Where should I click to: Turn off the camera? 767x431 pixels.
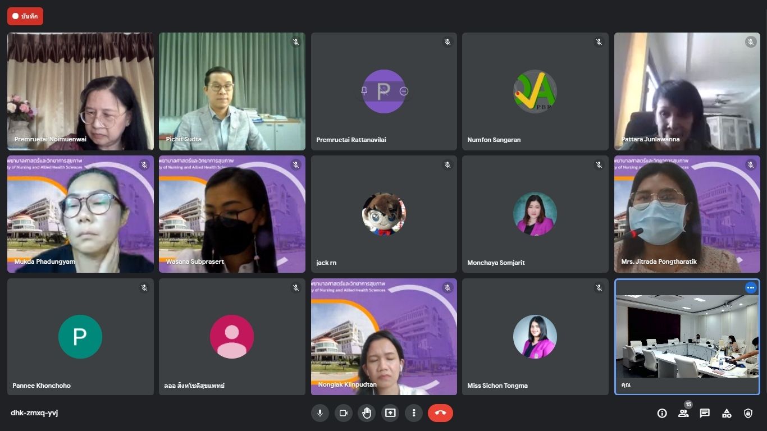coord(343,413)
